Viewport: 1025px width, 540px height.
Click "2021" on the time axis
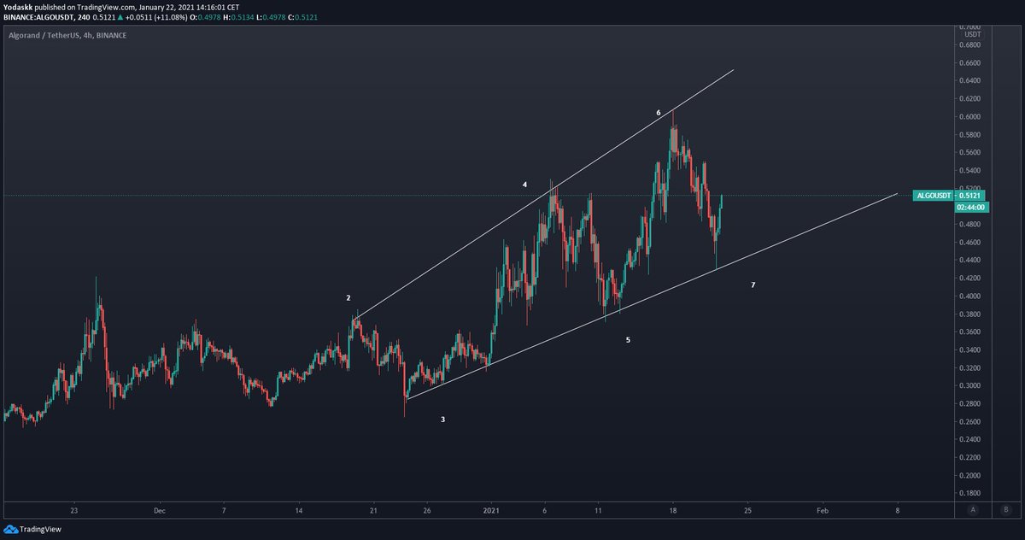491,510
